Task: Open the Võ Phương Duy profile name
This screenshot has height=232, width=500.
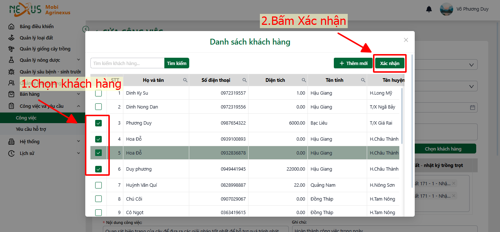Action: pos(472,9)
